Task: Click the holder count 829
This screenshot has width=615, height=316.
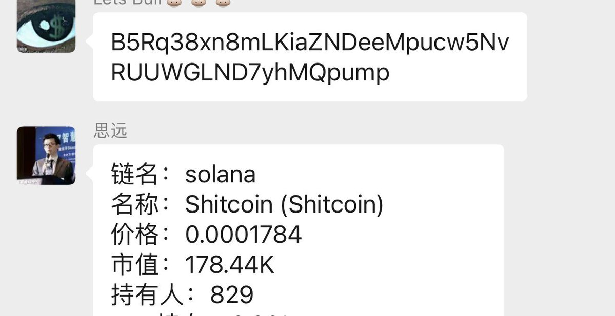Action: pos(232,295)
